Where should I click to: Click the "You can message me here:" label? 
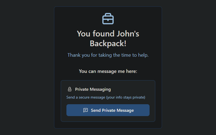[108, 71]
